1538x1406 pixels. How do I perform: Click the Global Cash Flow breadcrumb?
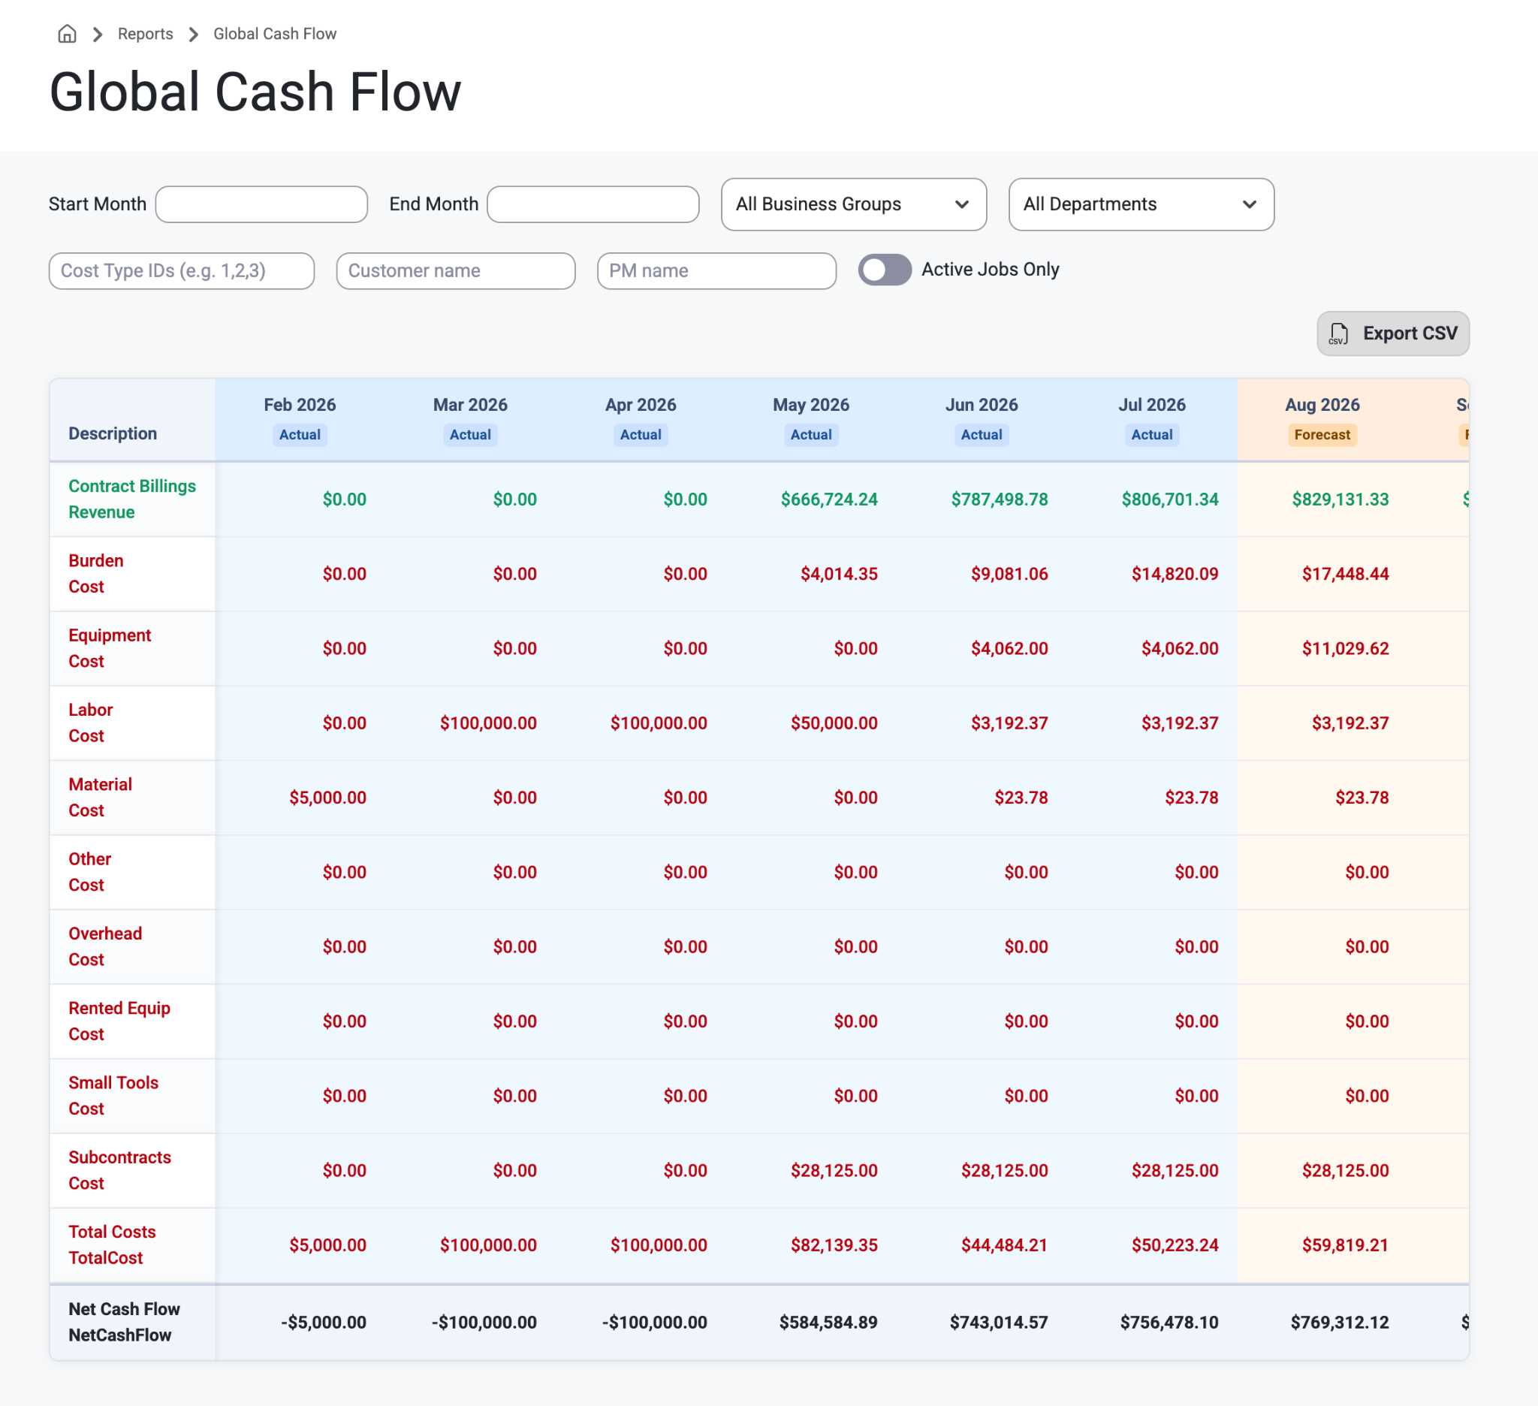pos(275,34)
